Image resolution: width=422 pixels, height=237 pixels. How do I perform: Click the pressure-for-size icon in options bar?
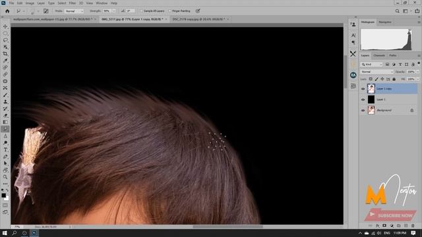pyautogui.click(x=198, y=11)
